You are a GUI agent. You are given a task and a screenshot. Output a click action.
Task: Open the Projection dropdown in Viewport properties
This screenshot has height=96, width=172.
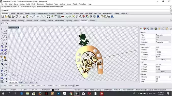(x=170, y=42)
